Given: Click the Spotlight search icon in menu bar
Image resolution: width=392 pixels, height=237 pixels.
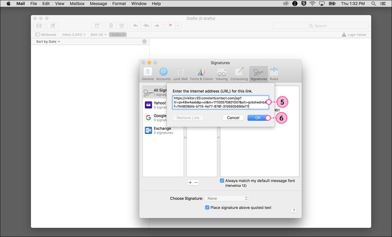Looking at the screenshot, I should point(373,4).
